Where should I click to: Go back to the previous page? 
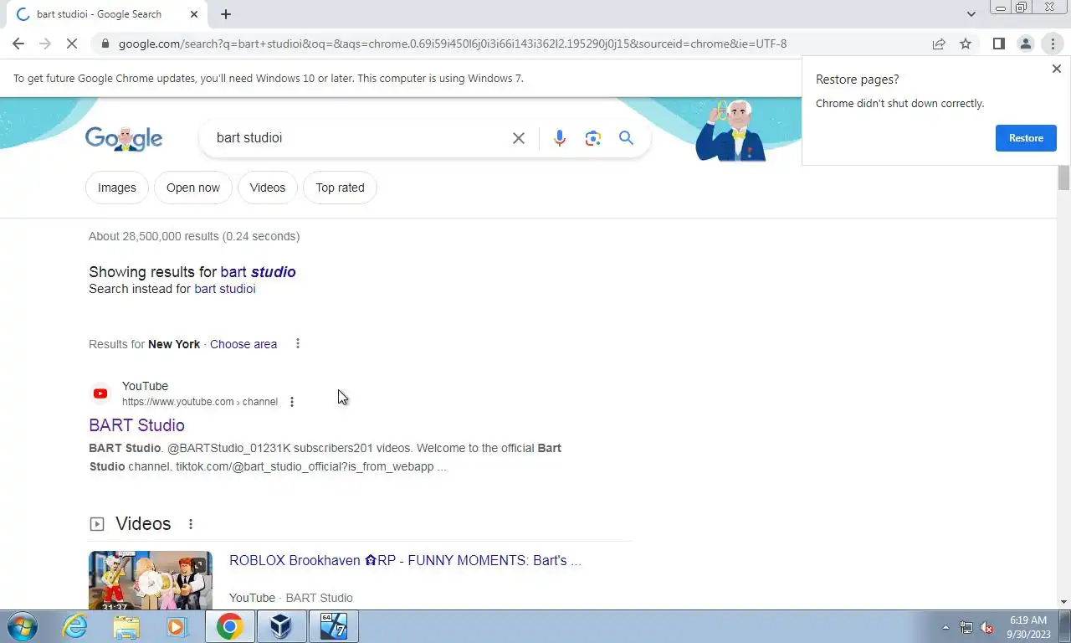tap(18, 44)
